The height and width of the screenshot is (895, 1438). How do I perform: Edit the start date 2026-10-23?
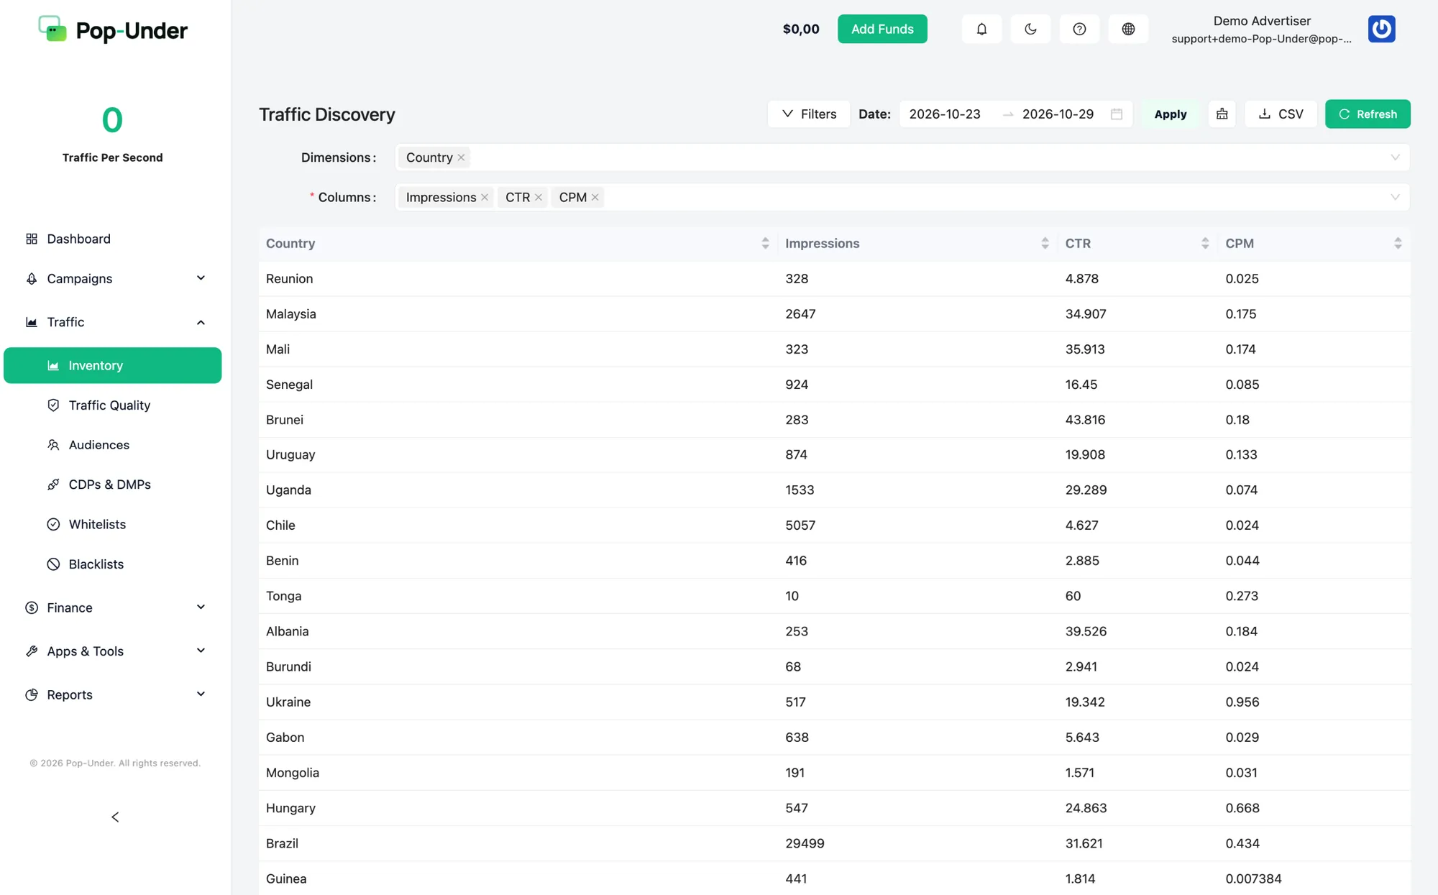pos(945,114)
